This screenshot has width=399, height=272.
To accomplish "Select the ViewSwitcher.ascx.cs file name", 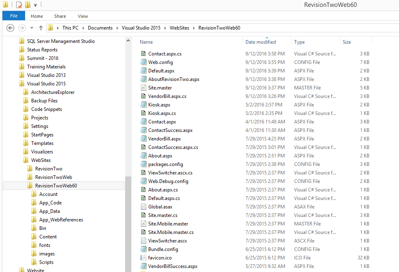I will pyautogui.click(x=170, y=172).
